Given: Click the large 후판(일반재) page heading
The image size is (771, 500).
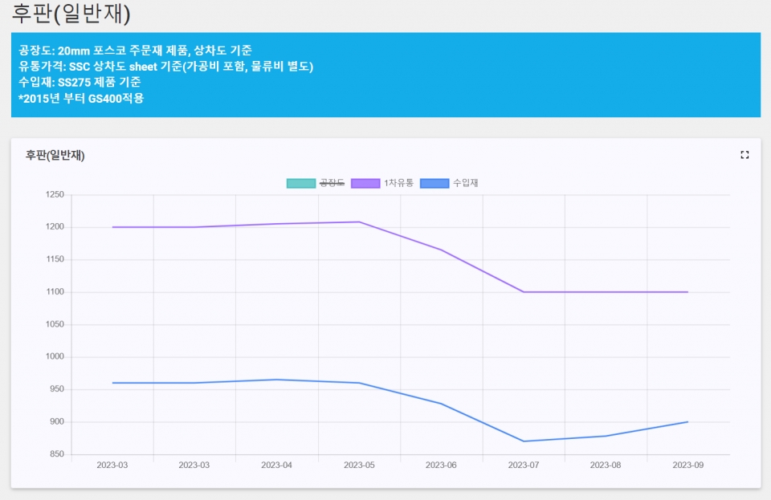Looking at the screenshot, I should (x=71, y=14).
